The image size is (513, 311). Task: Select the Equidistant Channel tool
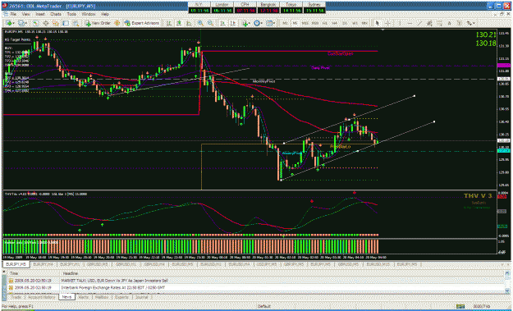point(429,23)
